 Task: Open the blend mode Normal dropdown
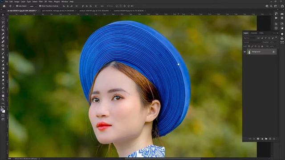pos(253,42)
